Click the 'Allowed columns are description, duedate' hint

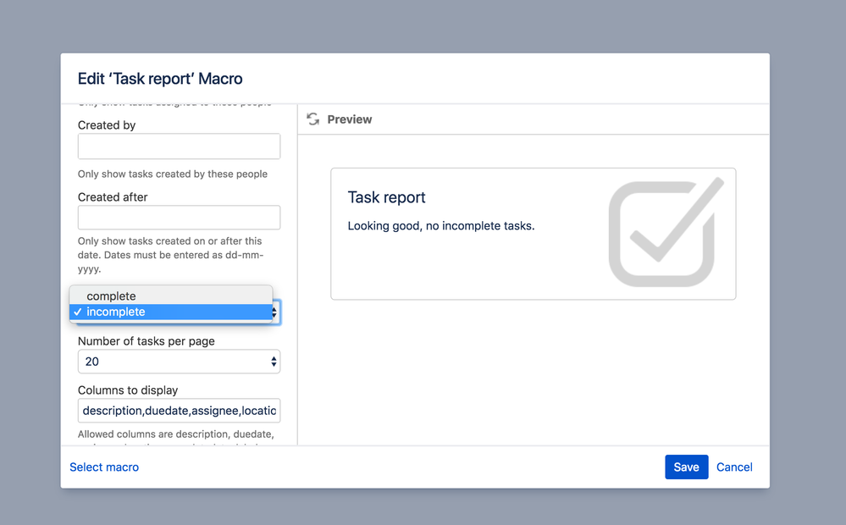coord(176,434)
